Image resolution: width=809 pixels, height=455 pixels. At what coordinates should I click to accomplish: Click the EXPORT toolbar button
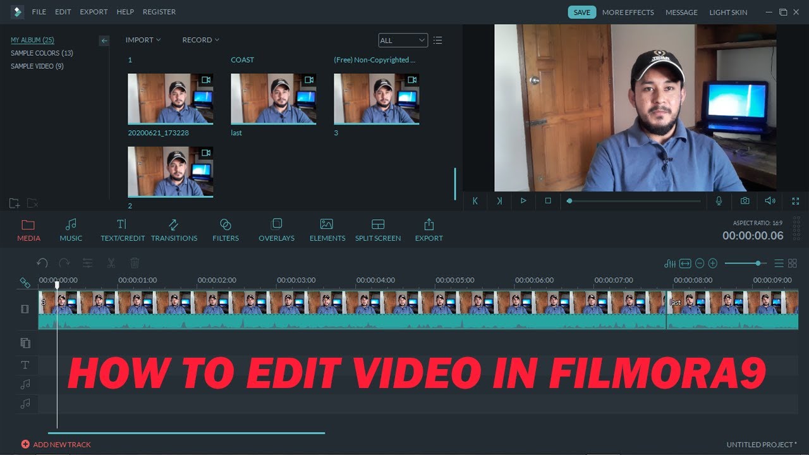pos(429,230)
